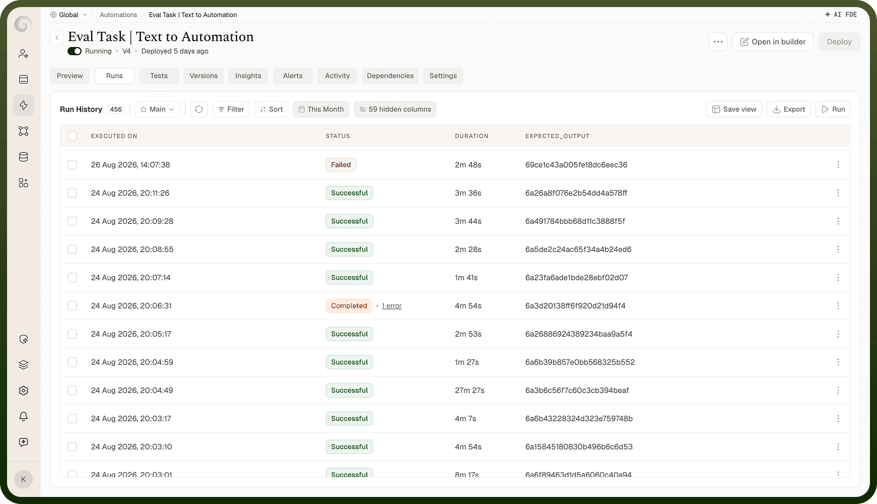Click Open in builder button
Image resolution: width=877 pixels, height=504 pixels.
click(x=773, y=42)
